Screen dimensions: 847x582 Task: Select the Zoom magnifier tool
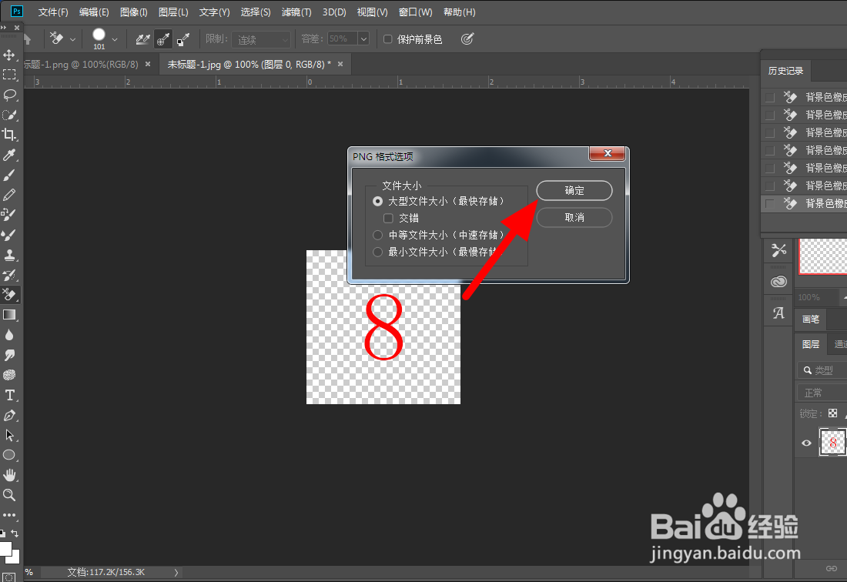point(9,494)
